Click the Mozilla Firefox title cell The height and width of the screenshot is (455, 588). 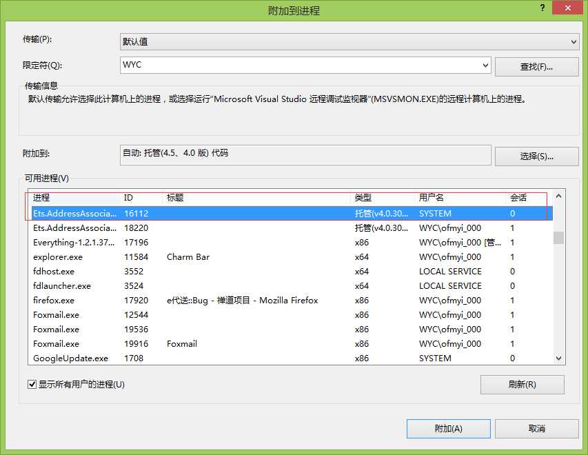tap(242, 301)
